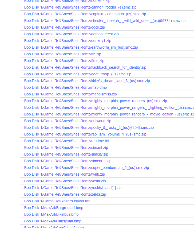Open the marioismiss.zip link
This screenshot has width=194, height=228.
coord(70,94)
